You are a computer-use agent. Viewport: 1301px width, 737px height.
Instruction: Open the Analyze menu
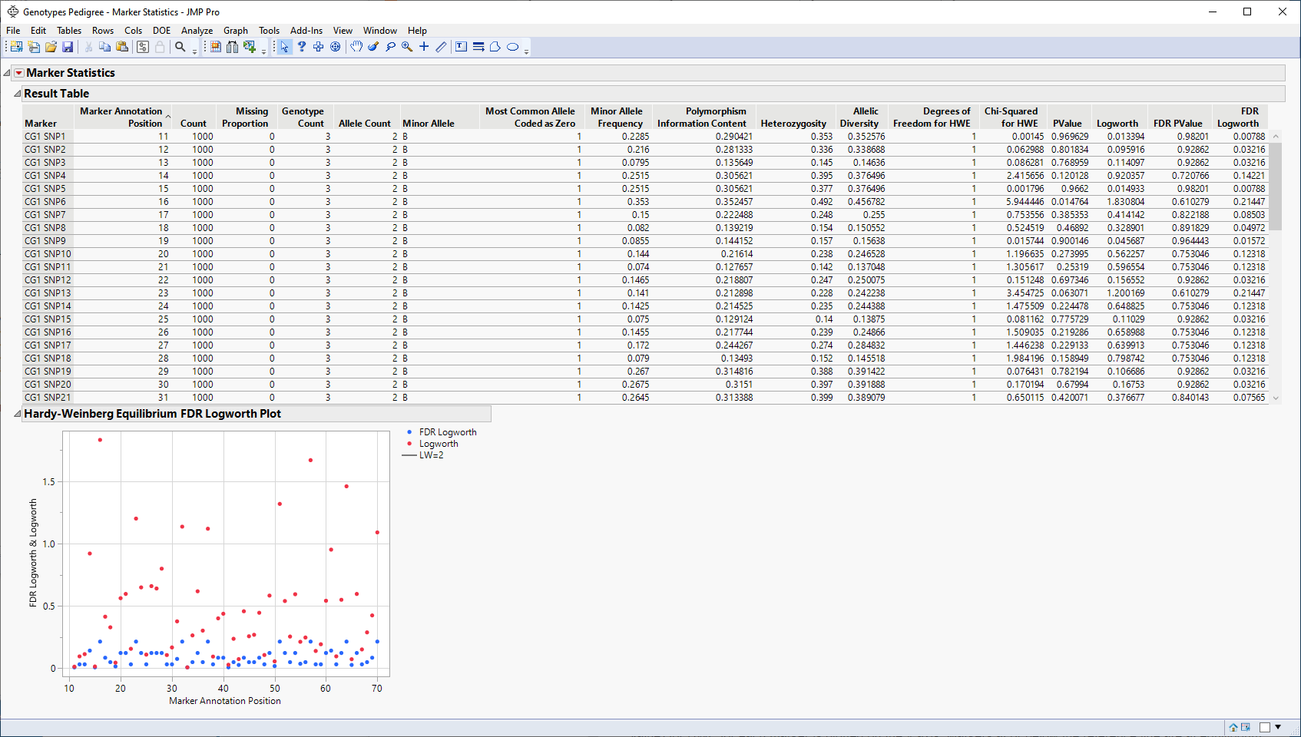click(197, 31)
